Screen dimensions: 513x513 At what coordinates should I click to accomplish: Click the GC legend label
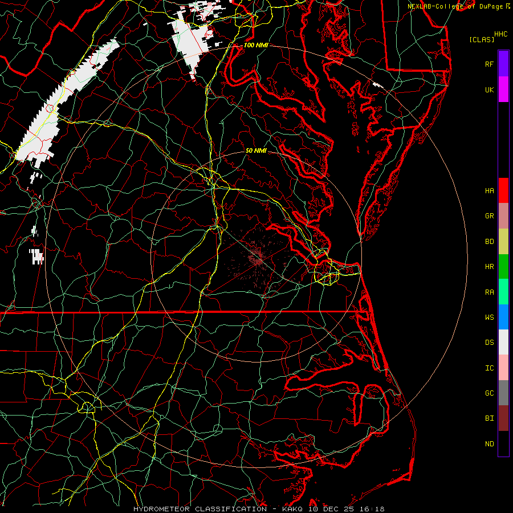point(490,393)
